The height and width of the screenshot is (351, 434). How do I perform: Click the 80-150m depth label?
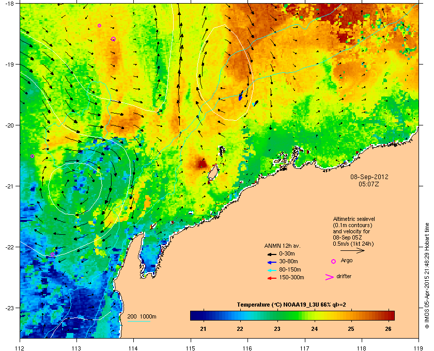click(290, 269)
